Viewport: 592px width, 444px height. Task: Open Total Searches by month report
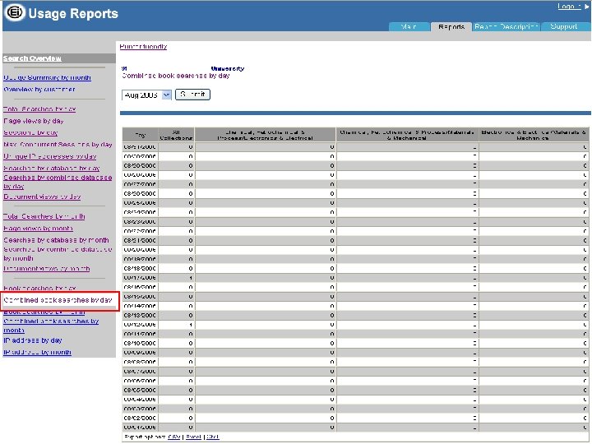tap(44, 216)
